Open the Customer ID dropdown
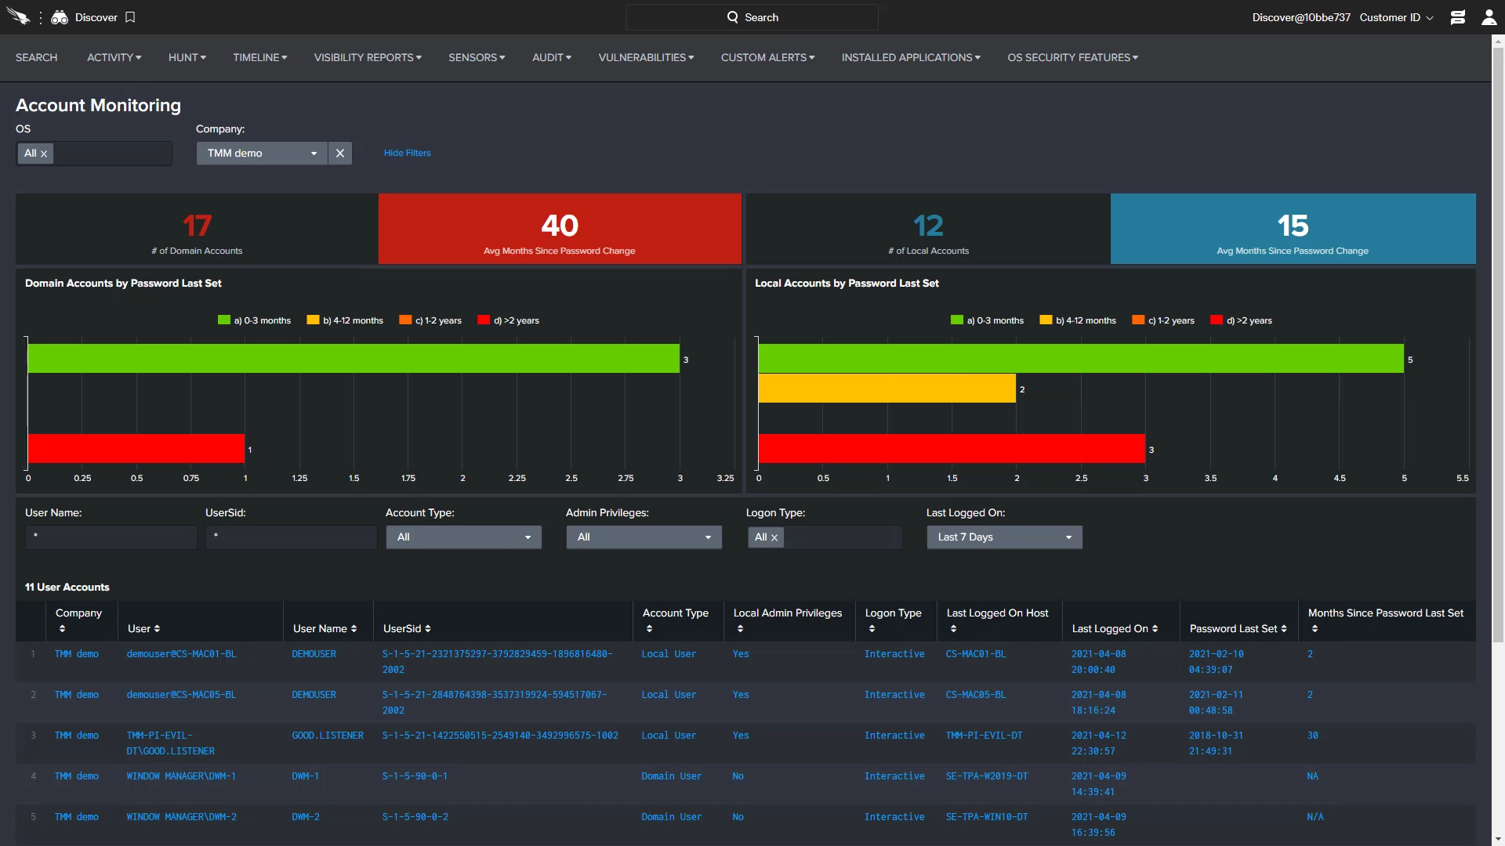 coord(1396,17)
